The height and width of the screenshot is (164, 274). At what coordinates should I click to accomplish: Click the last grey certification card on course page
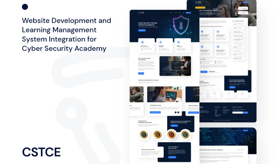(x=242, y=94)
